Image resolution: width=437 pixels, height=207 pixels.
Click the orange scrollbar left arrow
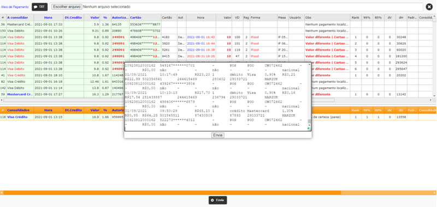[2, 192]
